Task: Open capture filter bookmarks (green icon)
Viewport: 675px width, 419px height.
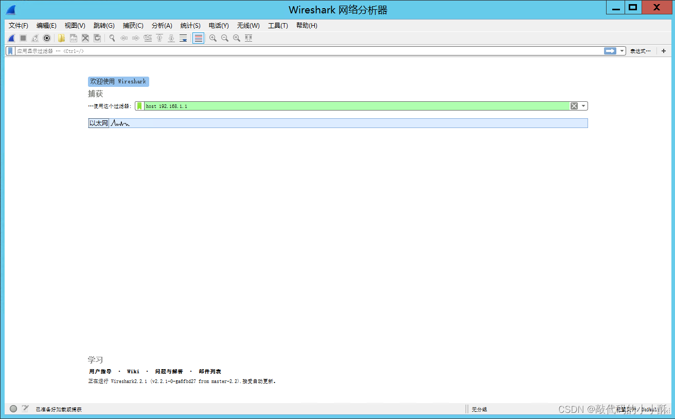Action: point(139,106)
